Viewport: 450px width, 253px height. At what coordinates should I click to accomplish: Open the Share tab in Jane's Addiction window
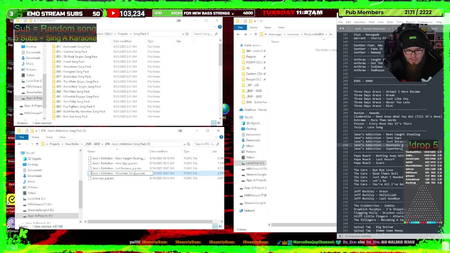(49, 137)
